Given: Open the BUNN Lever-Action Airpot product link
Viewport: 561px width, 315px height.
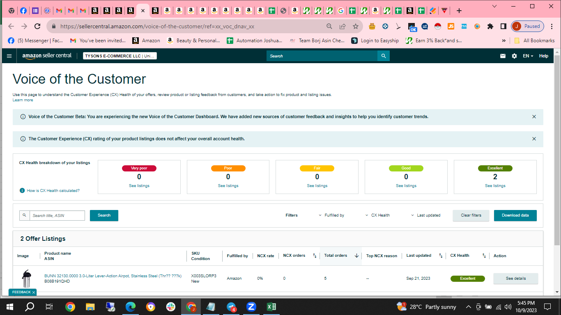Looking at the screenshot, I should (113, 276).
